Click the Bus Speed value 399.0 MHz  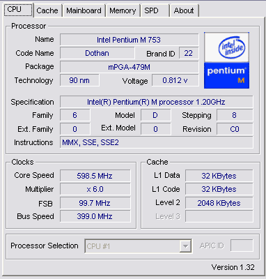95,216
